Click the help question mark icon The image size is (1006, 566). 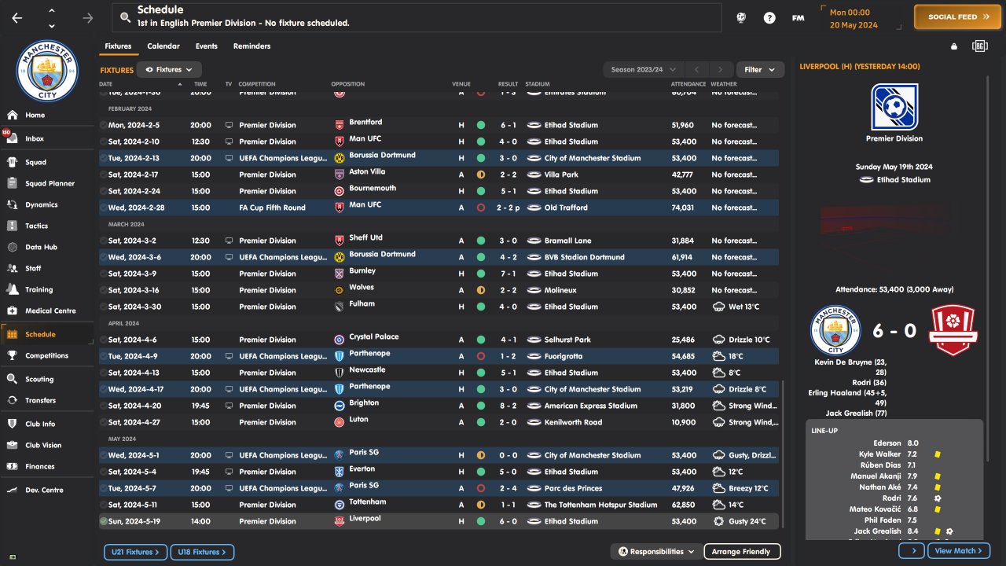[769, 17]
